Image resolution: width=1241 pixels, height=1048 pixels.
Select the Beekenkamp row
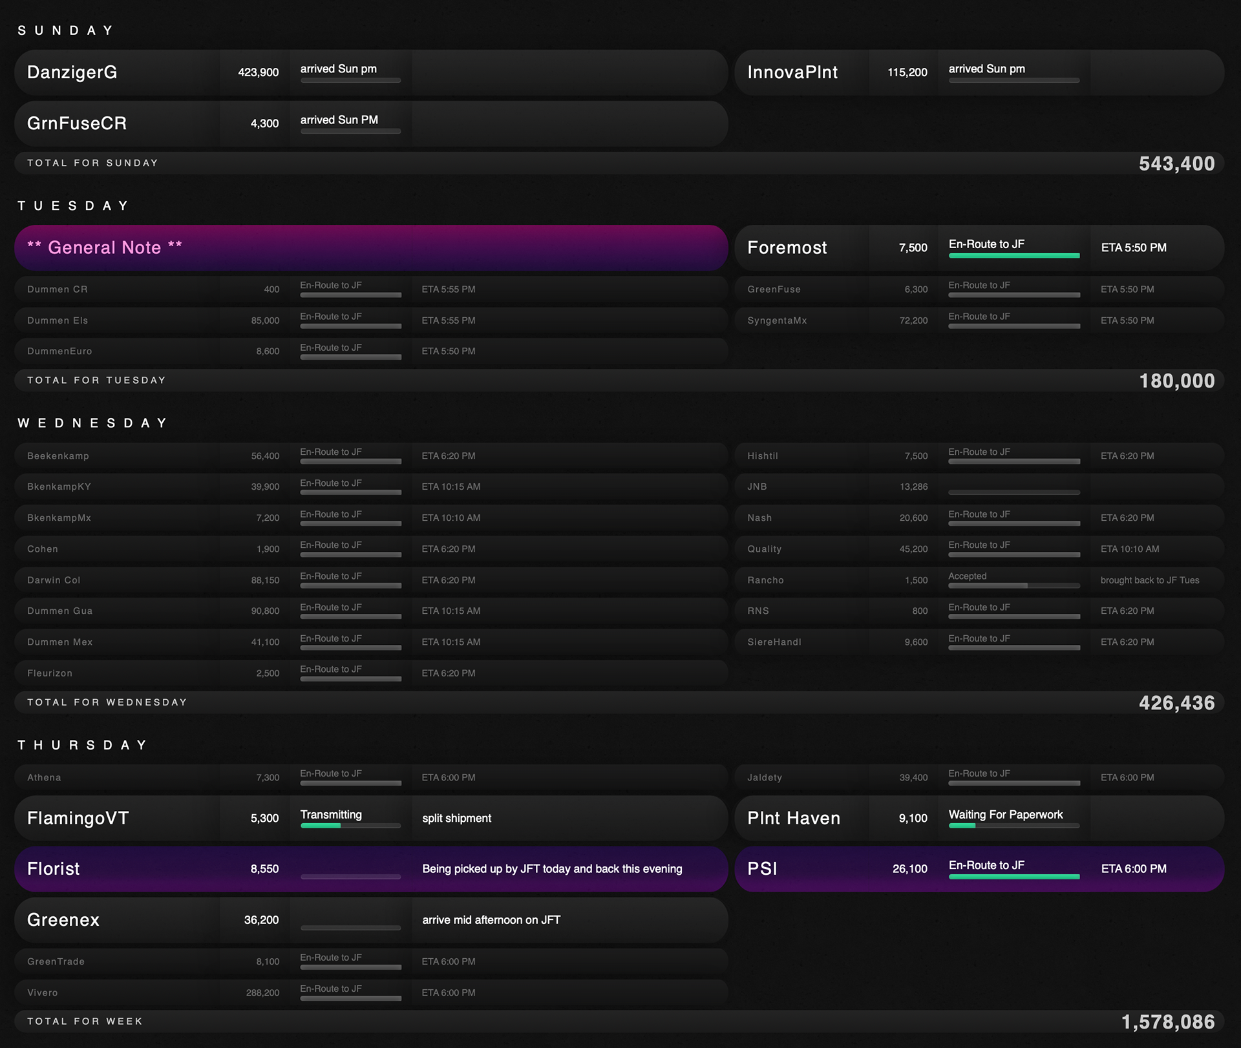(x=371, y=456)
